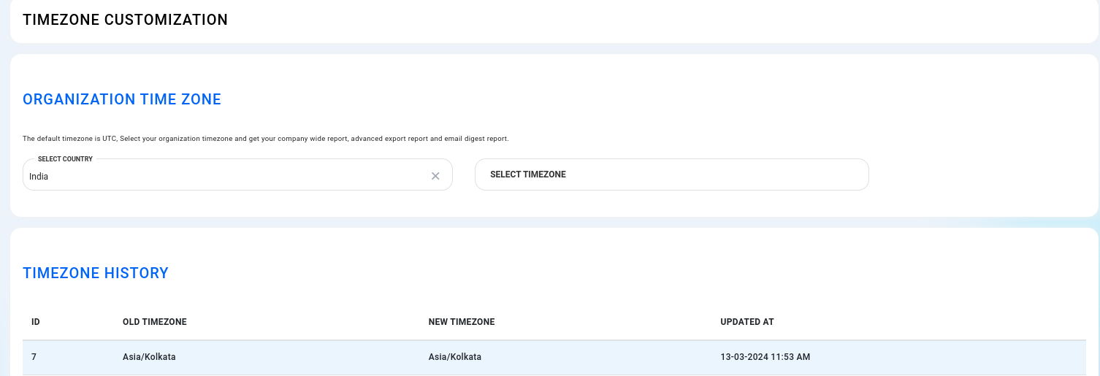Click the new timezone Asia/Kolkata cell
1100x376 pixels.
pyautogui.click(x=455, y=357)
